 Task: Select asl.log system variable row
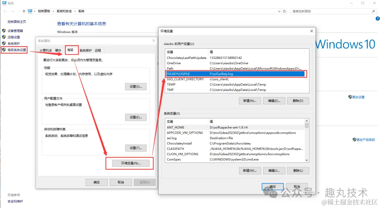pyautogui.click(x=235, y=138)
